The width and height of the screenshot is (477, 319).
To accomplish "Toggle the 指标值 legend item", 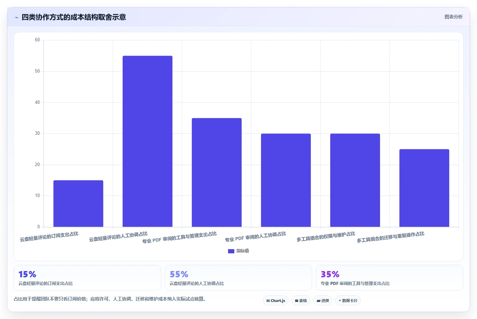I will pos(239,251).
